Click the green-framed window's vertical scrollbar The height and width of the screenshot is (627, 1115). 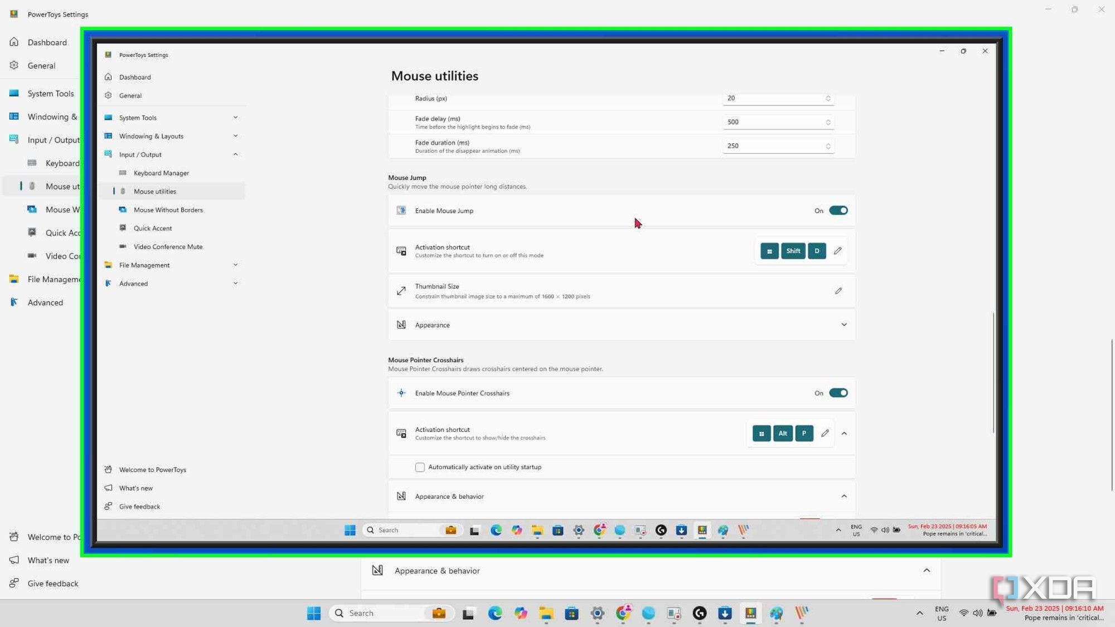click(x=993, y=372)
